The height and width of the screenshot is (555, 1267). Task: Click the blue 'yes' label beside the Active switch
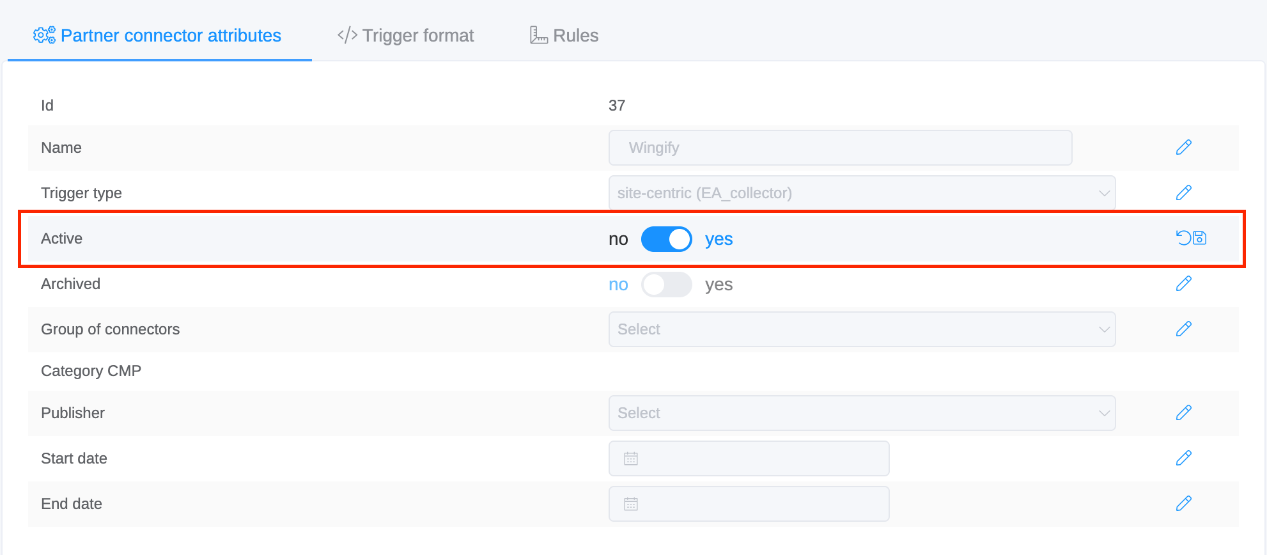[x=719, y=239]
